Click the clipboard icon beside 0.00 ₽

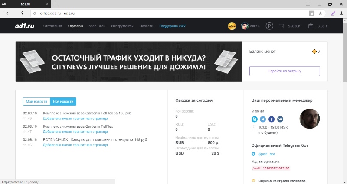[x=311, y=26]
